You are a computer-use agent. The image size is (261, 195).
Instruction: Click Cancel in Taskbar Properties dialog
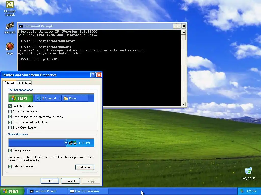coord(70,181)
